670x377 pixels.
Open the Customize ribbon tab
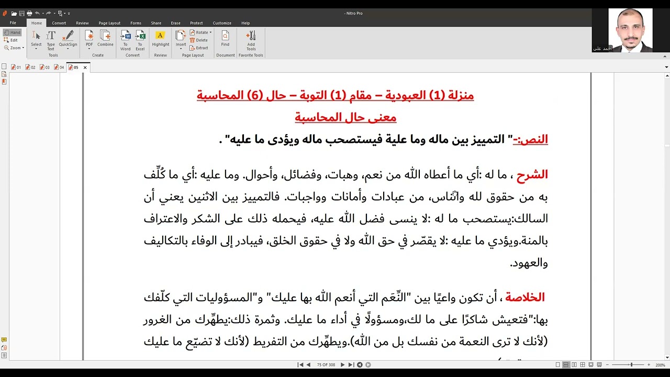222,23
